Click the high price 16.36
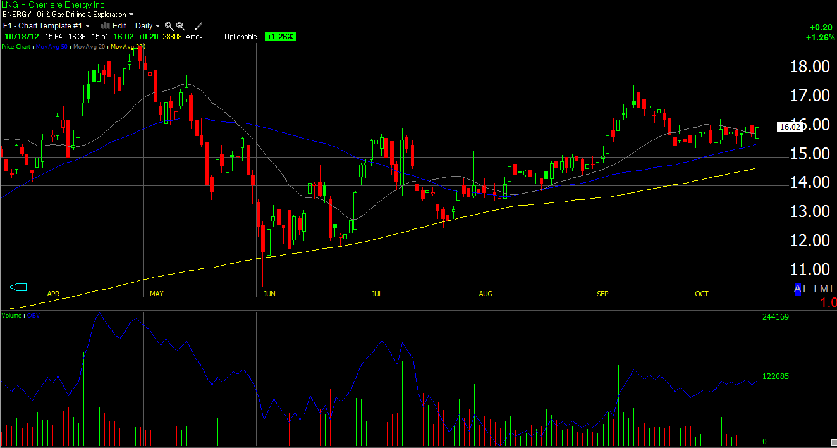Viewport: 837px width, 448px height. click(77, 37)
